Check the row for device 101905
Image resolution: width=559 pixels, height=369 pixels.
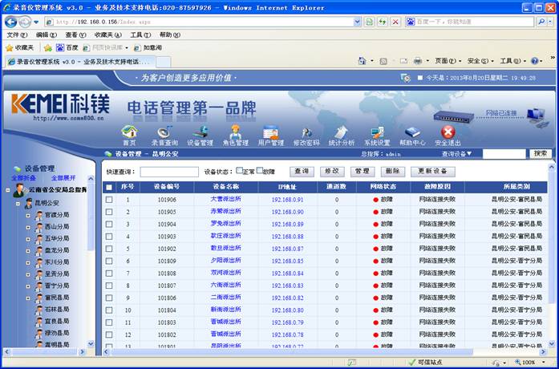[x=109, y=212]
